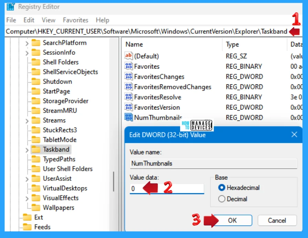Image resolution: width=308 pixels, height=238 pixels.
Task: Click the Favorites binary value icon
Action: (x=129, y=66)
